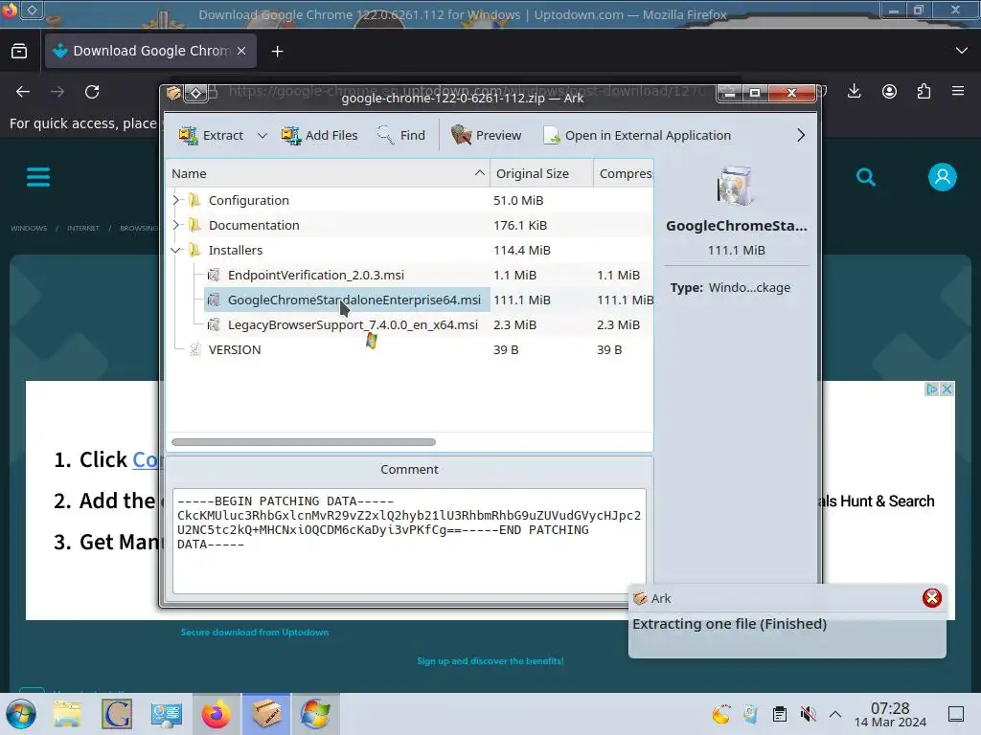The width and height of the screenshot is (981, 735).
Task: Open the file manager from taskbar
Action: pos(67,714)
